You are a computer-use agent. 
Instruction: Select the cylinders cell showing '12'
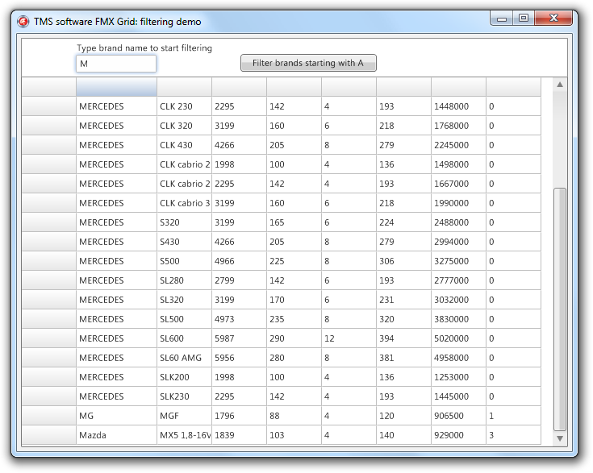click(349, 338)
